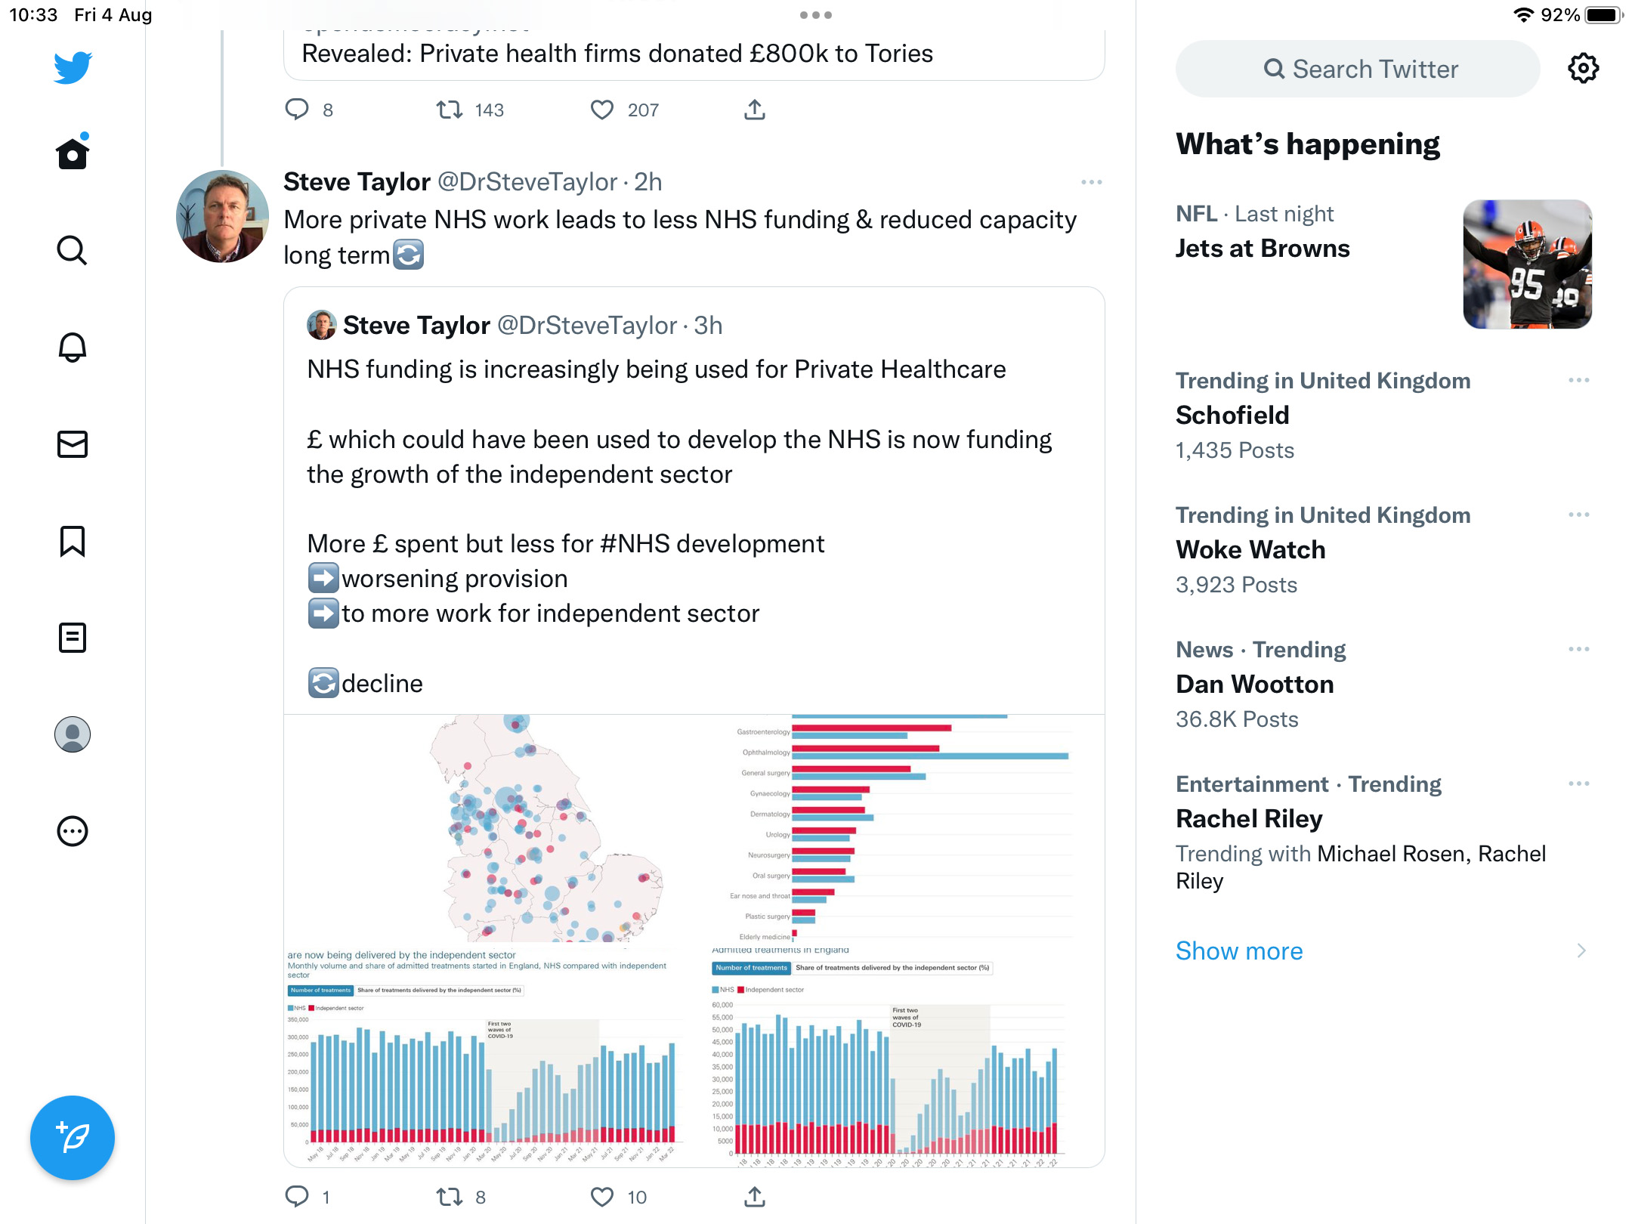Click Show more trends link
This screenshot has height=1224, width=1632.
pyautogui.click(x=1239, y=950)
